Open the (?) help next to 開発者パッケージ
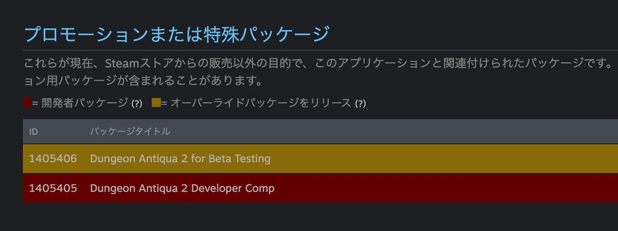The height and width of the screenshot is (231, 618). tap(136, 103)
